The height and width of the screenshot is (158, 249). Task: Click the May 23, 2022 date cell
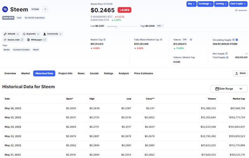(13, 136)
